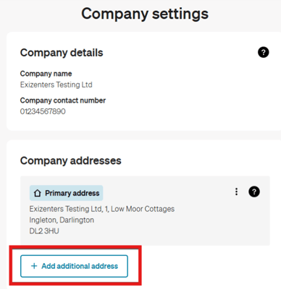Image resolution: width=281 pixels, height=289 pixels.
Task: Open the Company details help icon
Action: (x=264, y=52)
